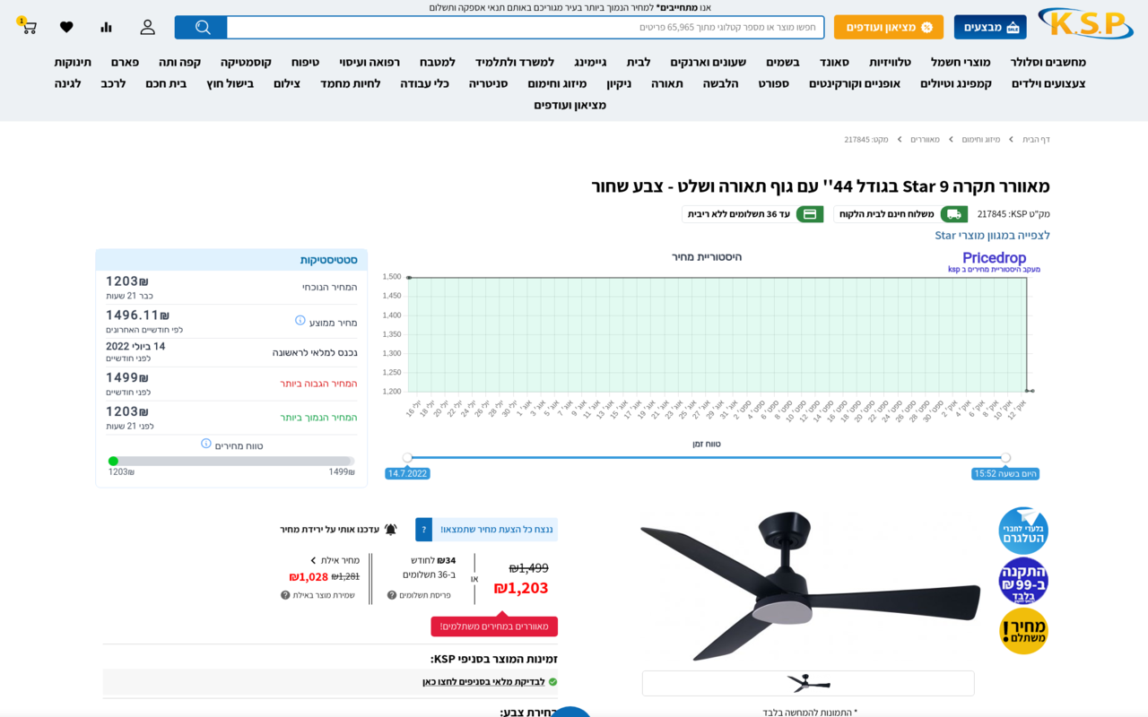Select the small fan thumbnail
Screen dimensions: 1148x717
pos(808,683)
